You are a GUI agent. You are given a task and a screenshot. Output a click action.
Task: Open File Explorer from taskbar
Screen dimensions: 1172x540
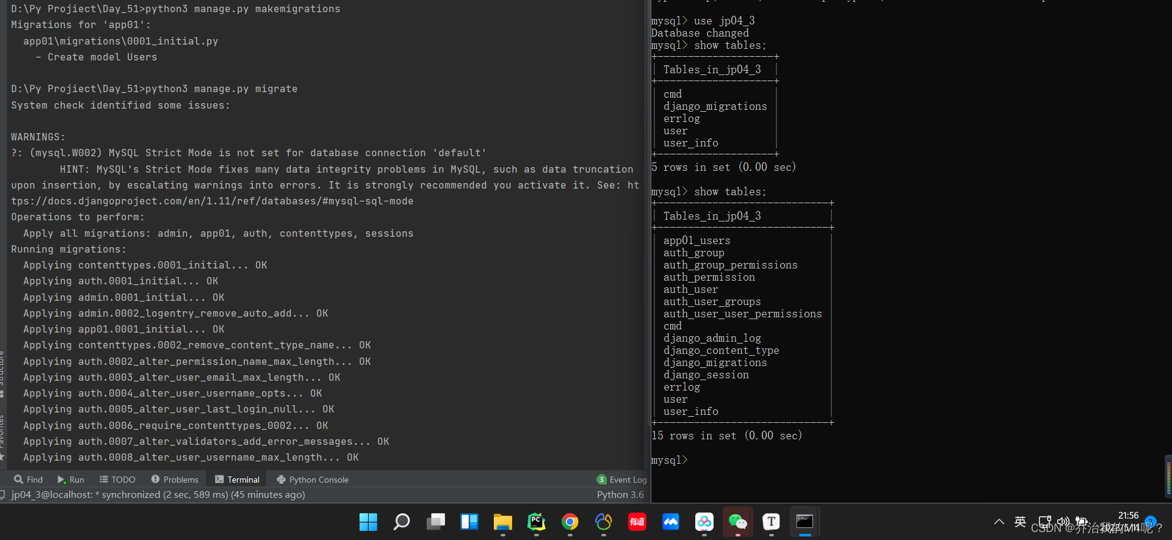pos(503,522)
